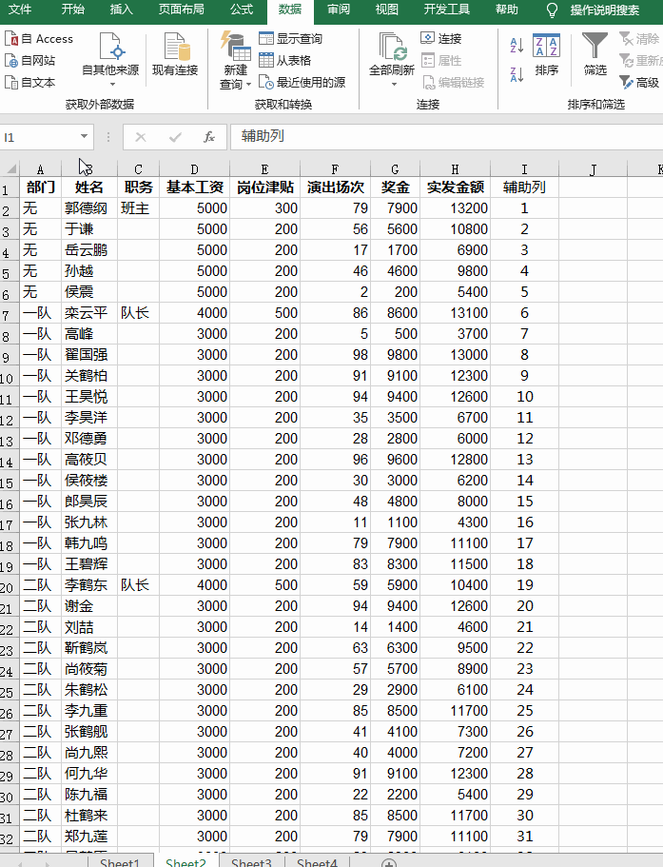Image resolution: width=663 pixels, height=867 pixels.
Task: Toggle the 筛选 filter funnel
Action: tap(595, 54)
